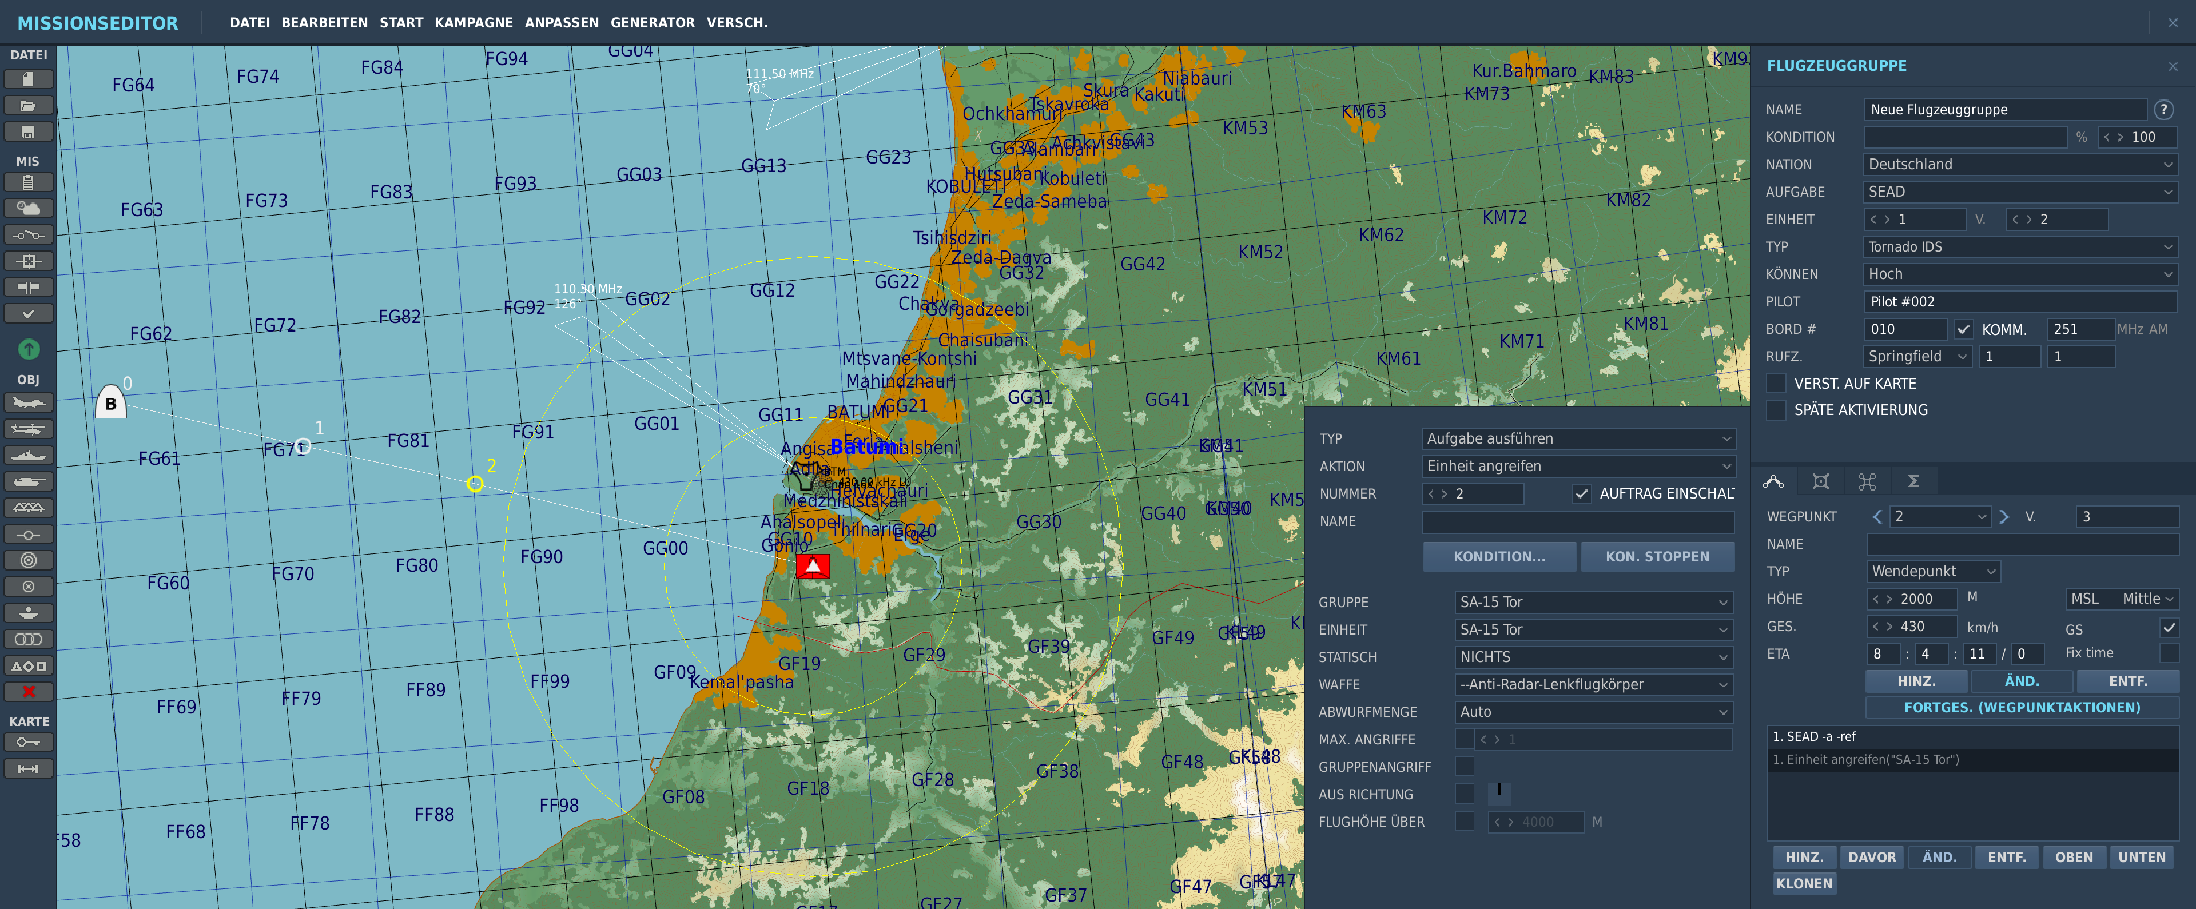
Task: Click the UNTEN button in task list
Action: tap(2142, 858)
